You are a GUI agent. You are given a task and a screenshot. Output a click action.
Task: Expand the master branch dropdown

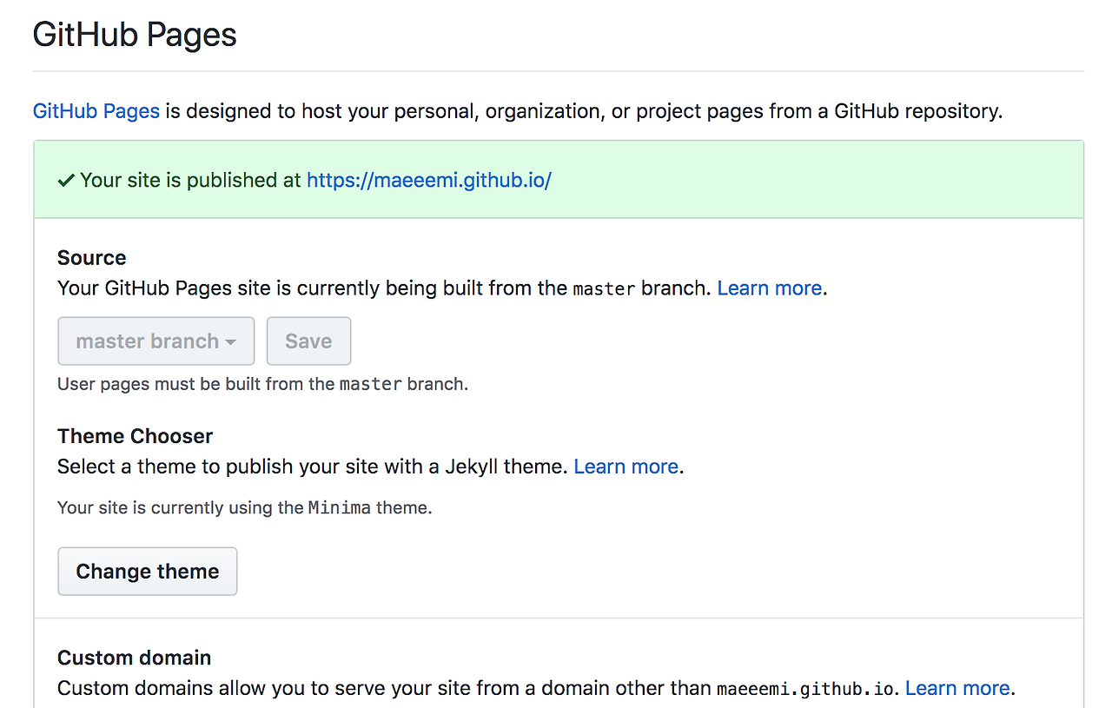click(156, 341)
